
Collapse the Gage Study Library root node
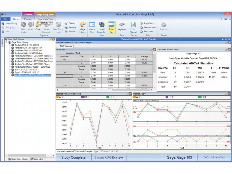coord(6,43)
